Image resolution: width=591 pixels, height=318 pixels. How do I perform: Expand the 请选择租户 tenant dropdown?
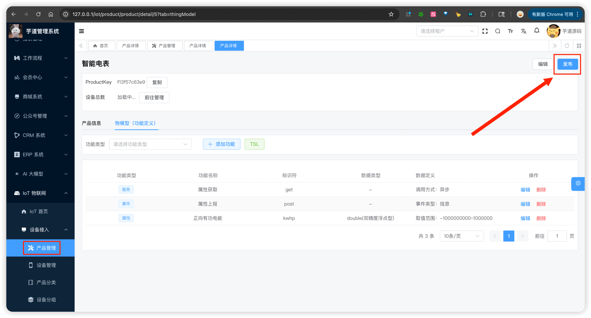pos(447,31)
